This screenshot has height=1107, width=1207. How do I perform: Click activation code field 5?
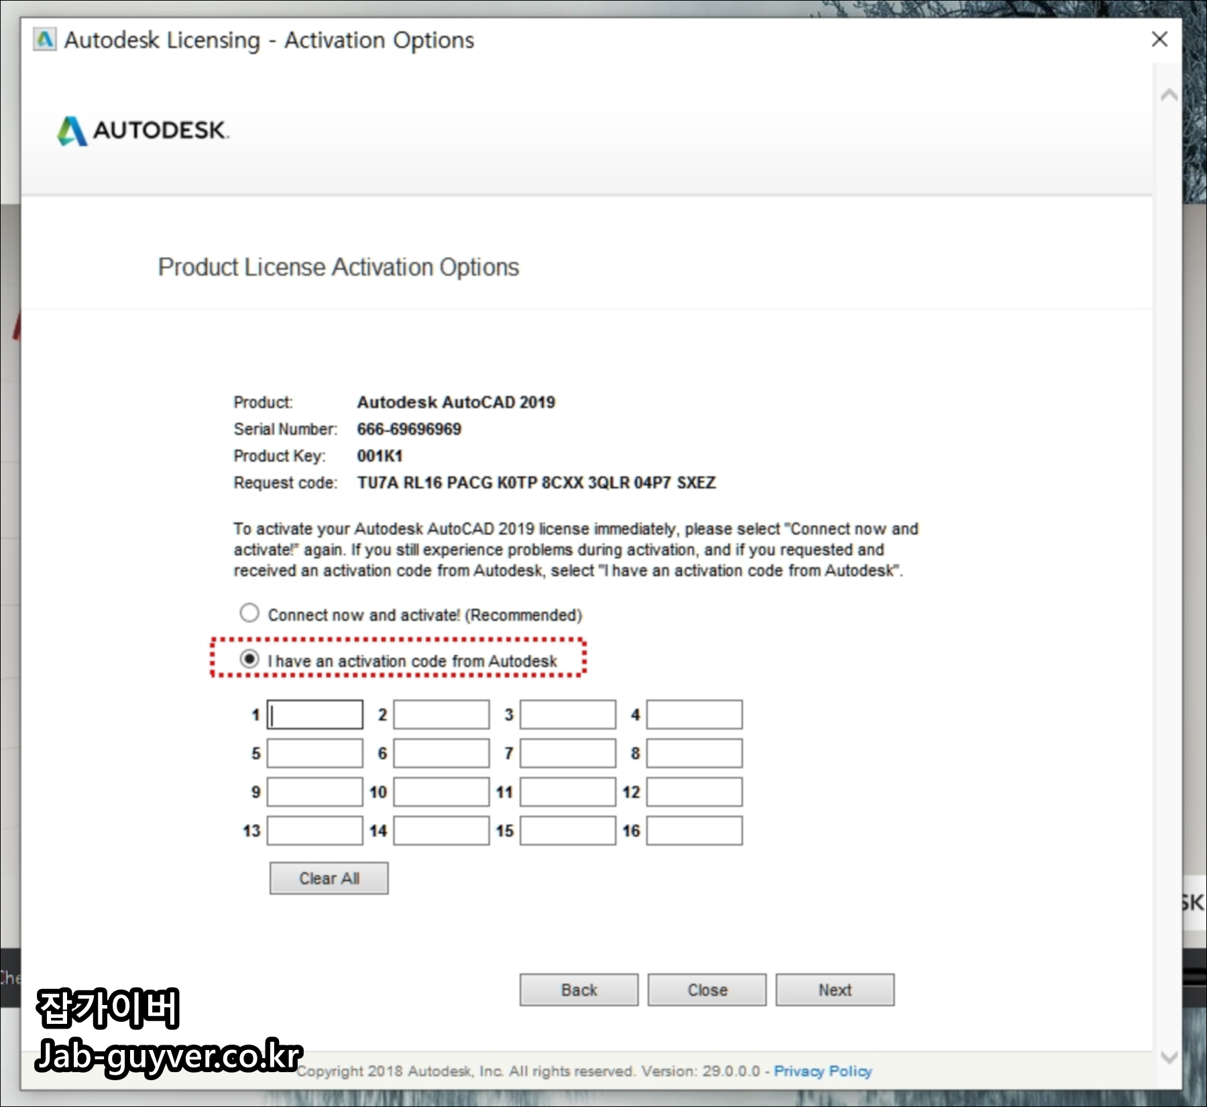click(315, 753)
